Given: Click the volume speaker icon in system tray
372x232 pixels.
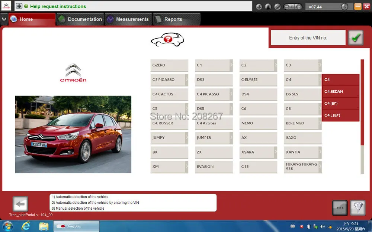Looking at the screenshot, I should coord(323,226).
